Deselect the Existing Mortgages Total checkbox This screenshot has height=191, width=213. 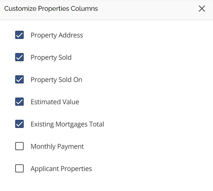coord(19,124)
